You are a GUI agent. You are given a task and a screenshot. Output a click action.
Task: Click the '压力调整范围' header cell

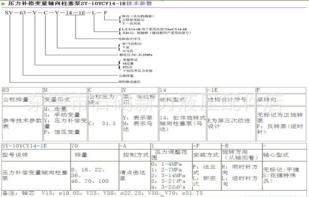[172, 155]
